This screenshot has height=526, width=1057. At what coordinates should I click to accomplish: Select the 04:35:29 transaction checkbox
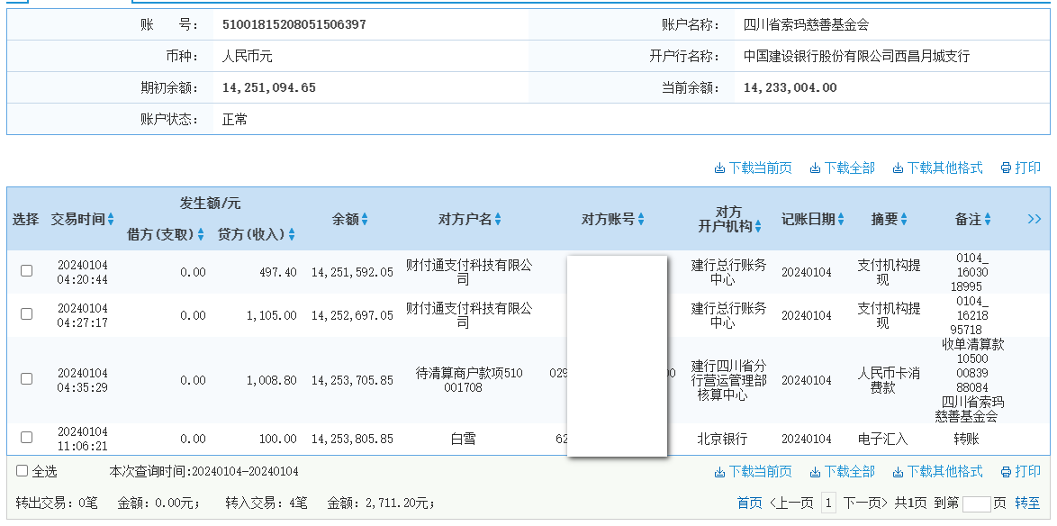click(26, 378)
